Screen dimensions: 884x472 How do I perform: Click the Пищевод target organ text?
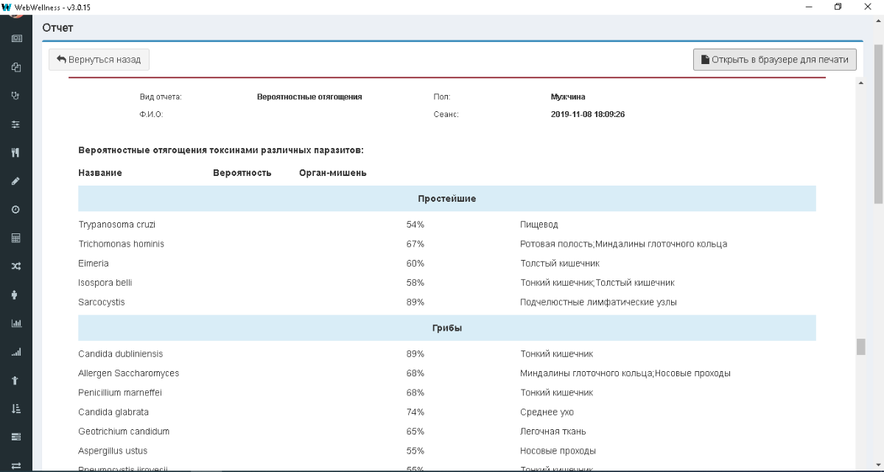(x=539, y=225)
